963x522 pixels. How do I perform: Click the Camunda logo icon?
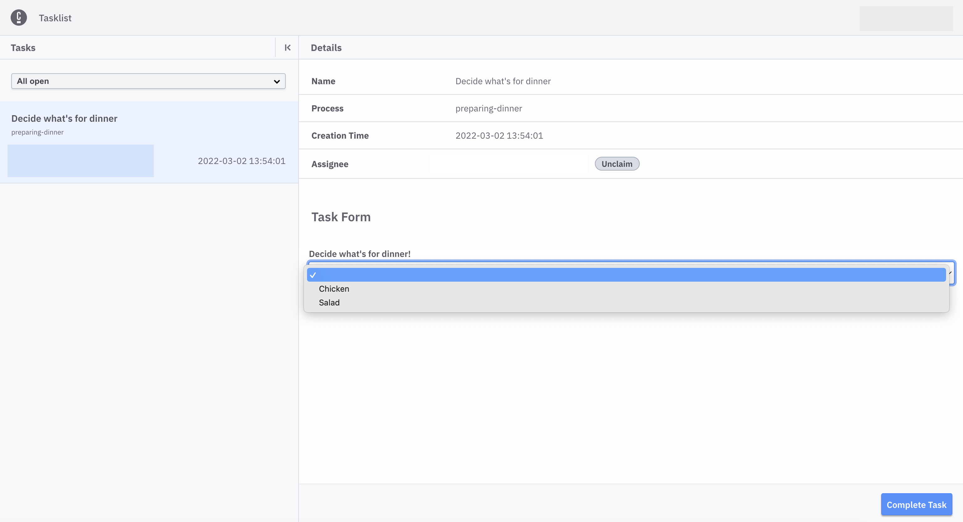(19, 17)
